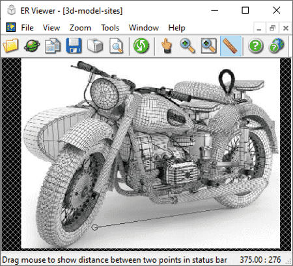293x266 pixels.
Task: Open the View menu
Action: (51, 28)
